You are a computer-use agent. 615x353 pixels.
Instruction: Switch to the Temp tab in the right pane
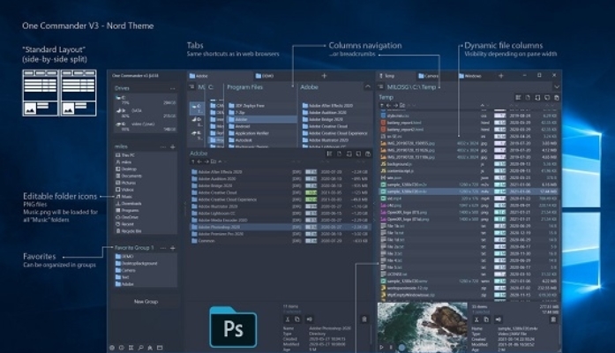coord(396,76)
